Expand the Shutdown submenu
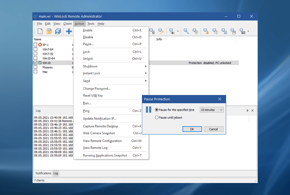This screenshot has height=195, width=290. coord(114,66)
